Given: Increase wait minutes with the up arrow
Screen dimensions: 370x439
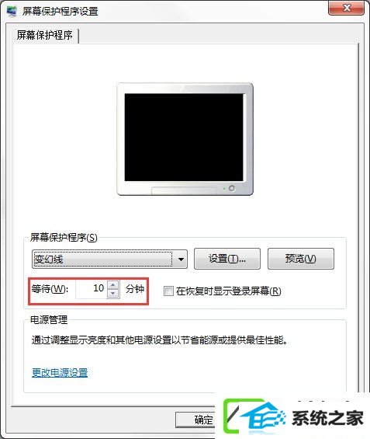Looking at the screenshot, I should pyautogui.click(x=113, y=284).
